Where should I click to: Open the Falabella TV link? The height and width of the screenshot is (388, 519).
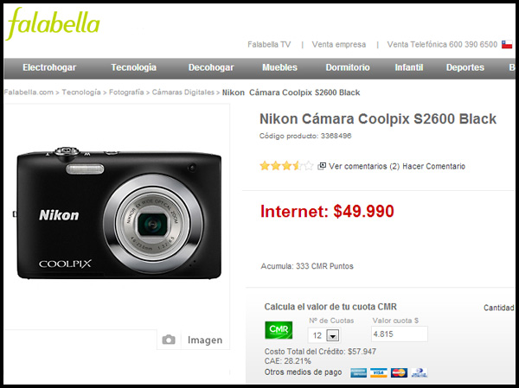pos(269,45)
